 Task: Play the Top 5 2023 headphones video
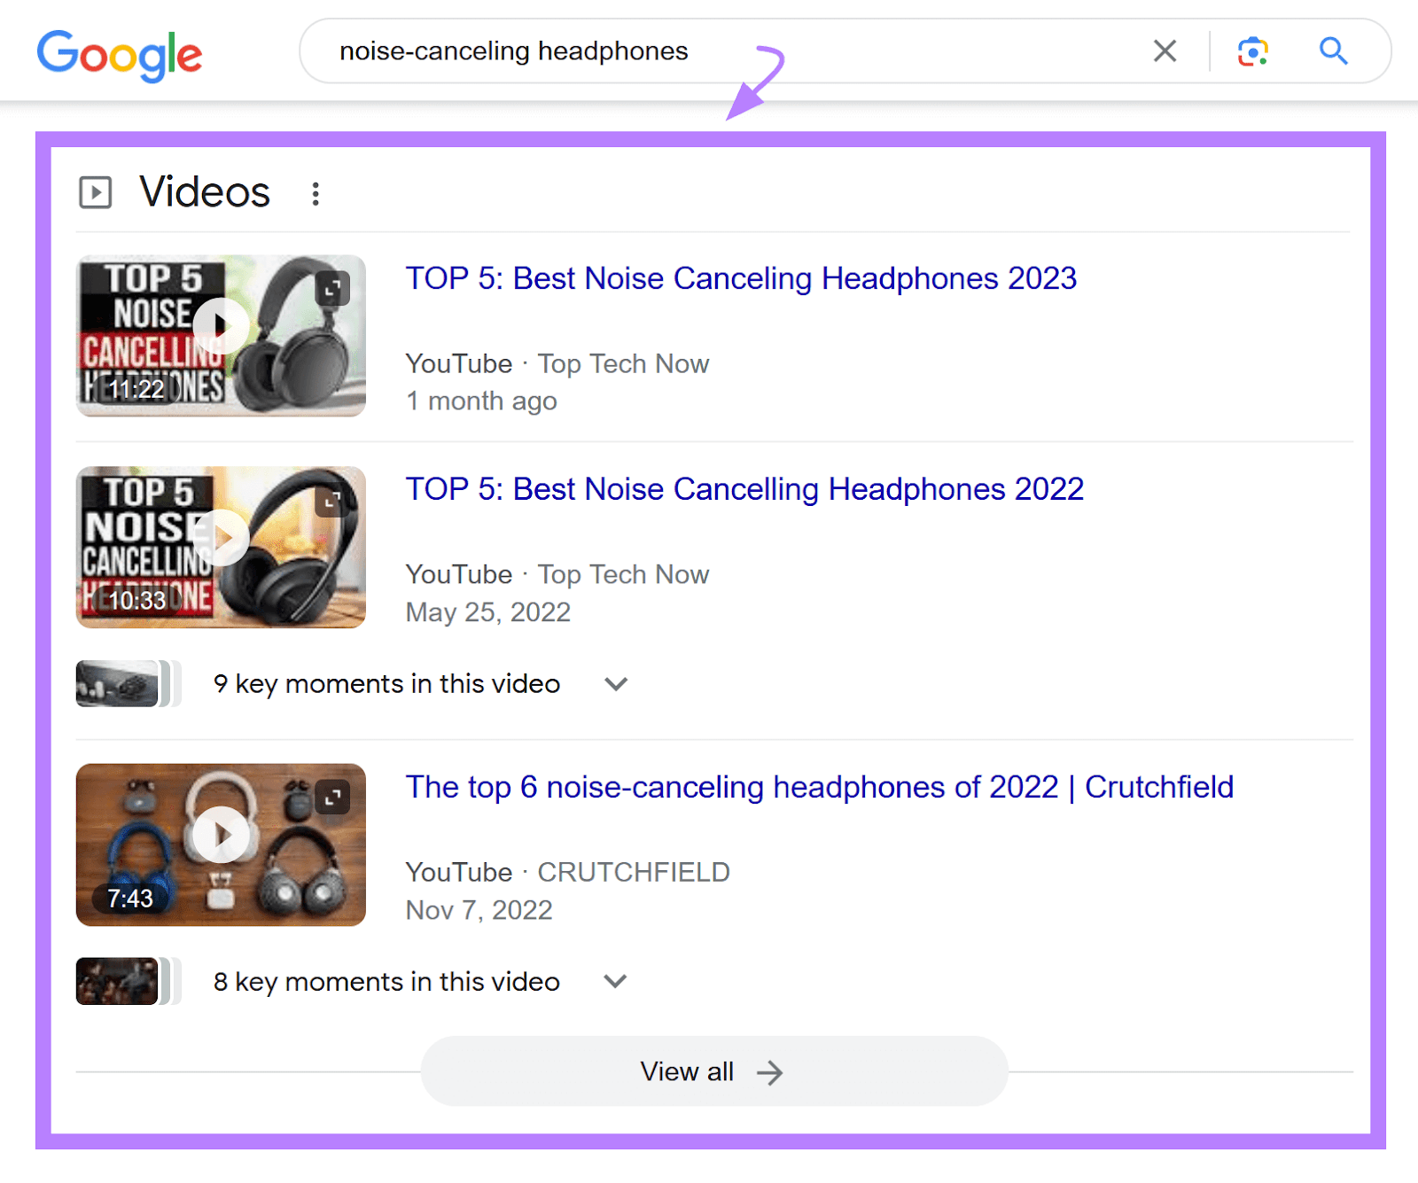click(x=221, y=325)
